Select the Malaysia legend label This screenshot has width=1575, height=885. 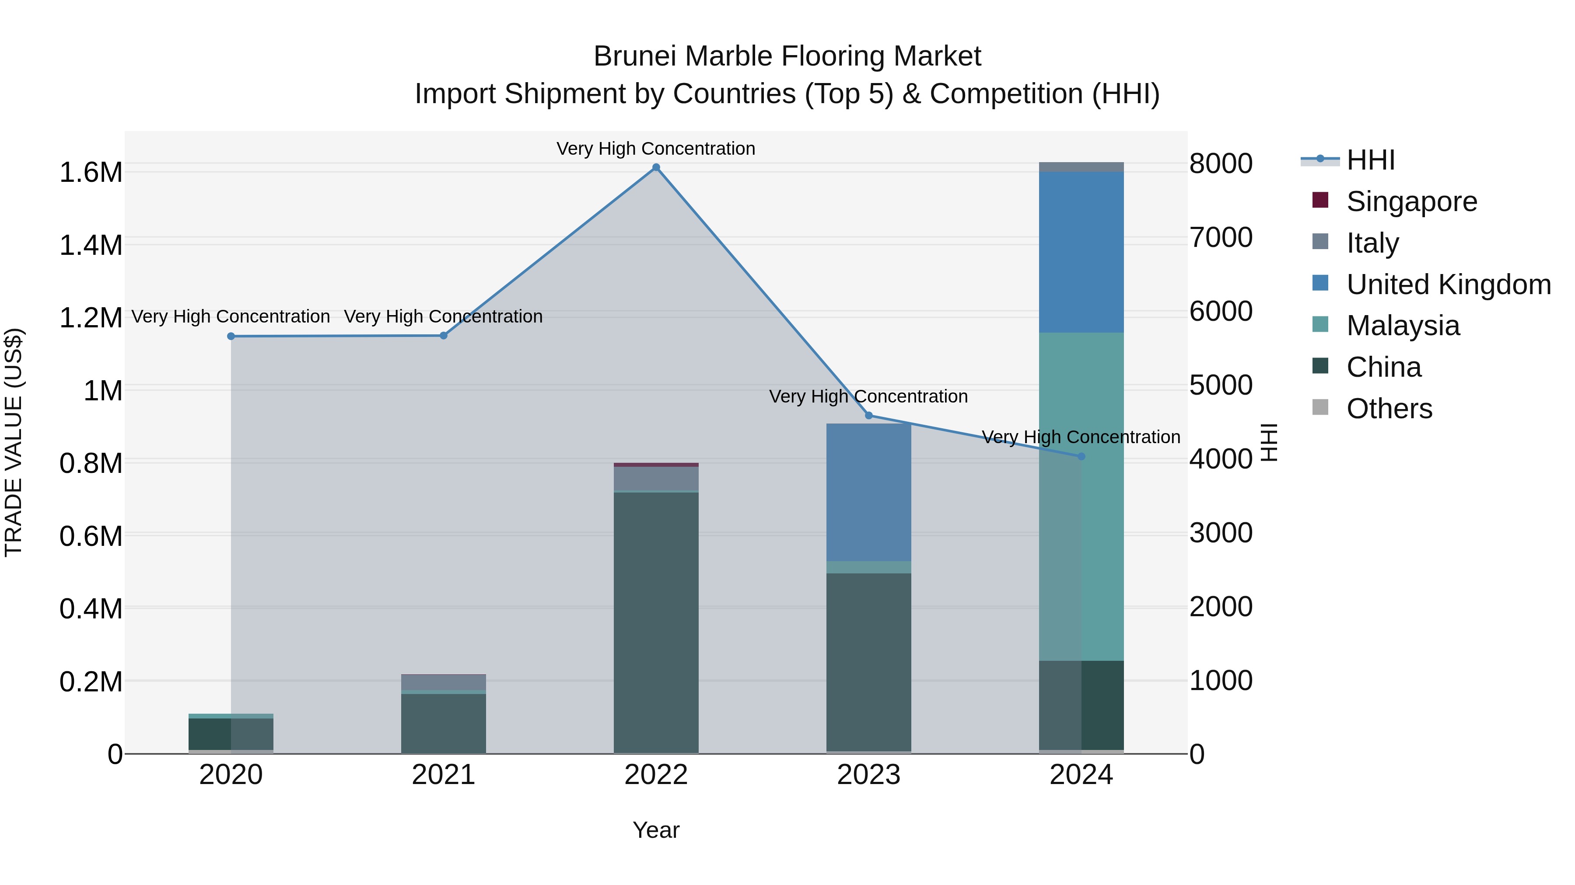[1403, 326]
